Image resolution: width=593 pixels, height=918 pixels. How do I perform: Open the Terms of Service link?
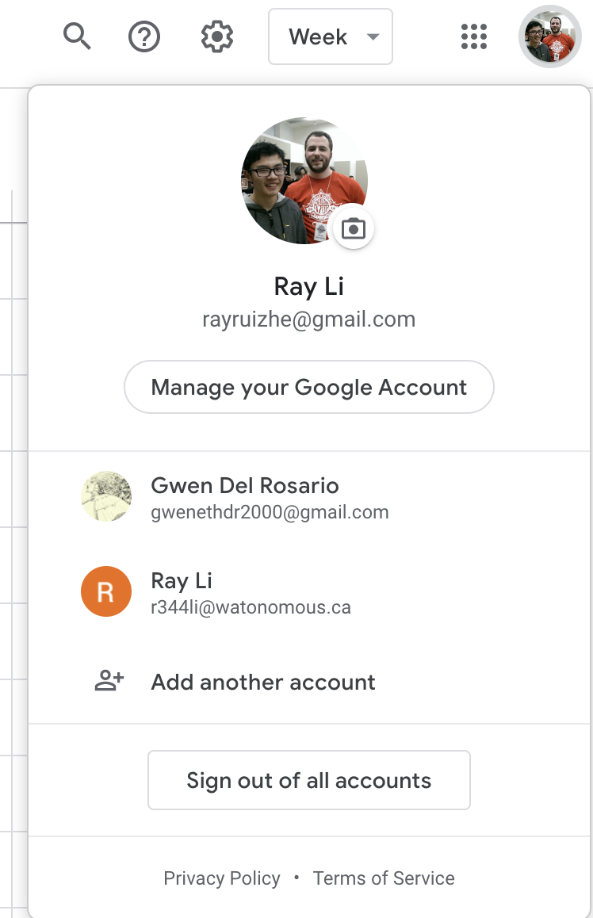coord(384,878)
